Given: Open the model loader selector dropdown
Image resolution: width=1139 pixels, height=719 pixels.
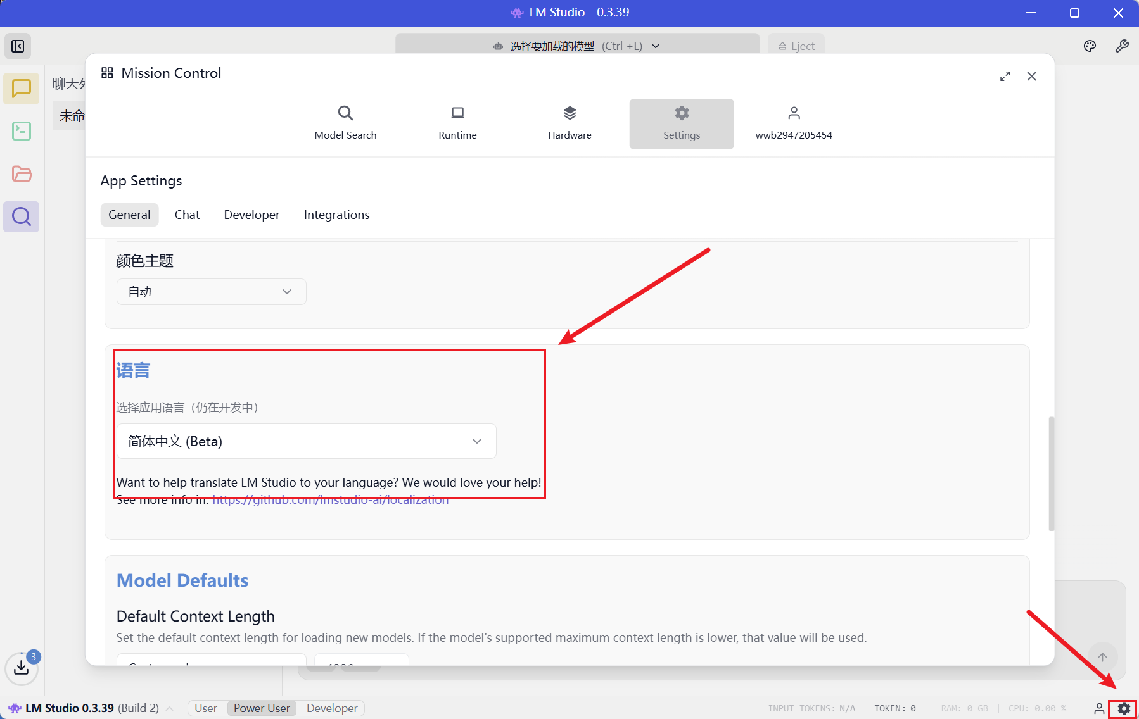Looking at the screenshot, I should 577,46.
